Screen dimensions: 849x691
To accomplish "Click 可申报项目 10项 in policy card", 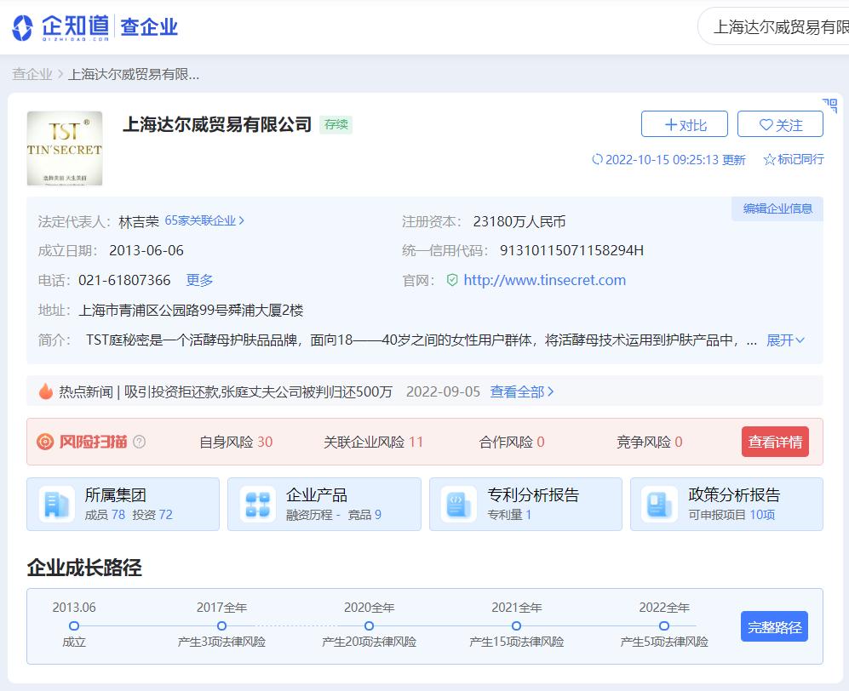I will point(731,515).
